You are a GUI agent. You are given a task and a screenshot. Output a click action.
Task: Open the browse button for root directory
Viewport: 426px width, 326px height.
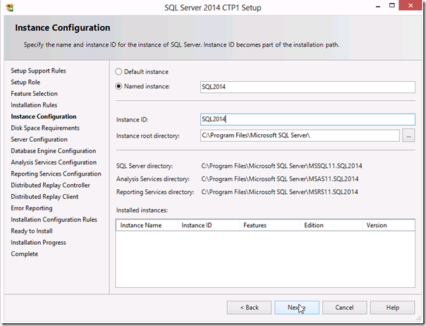pos(408,135)
